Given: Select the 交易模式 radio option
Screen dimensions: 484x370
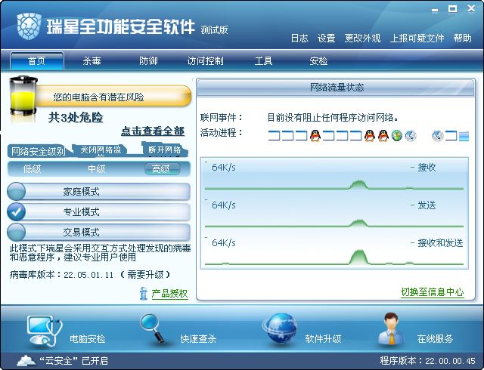Looking at the screenshot, I should (98, 232).
